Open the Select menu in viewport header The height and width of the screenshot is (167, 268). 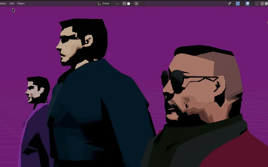click(3, 3)
